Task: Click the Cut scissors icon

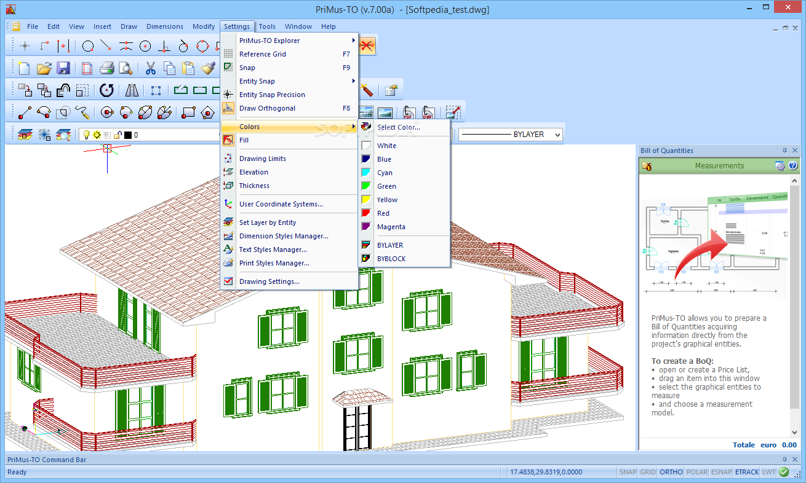Action: point(151,68)
